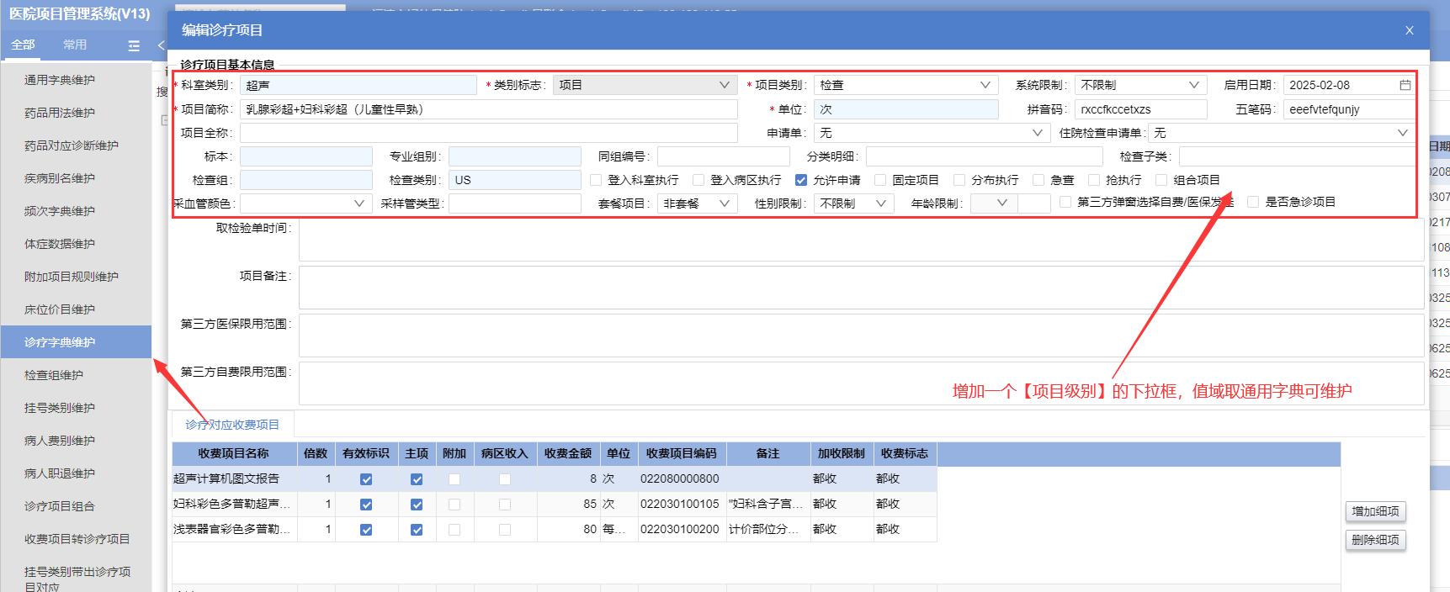Toggle 登入病区执行 checkbox
This screenshot has width=1450, height=592.
tap(698, 180)
